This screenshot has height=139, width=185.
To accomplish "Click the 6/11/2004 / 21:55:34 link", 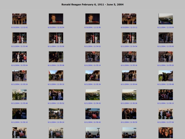I will pyautogui.click(x=92, y=84).
